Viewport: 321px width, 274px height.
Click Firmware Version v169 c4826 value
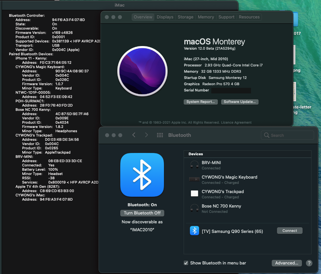(x=62, y=33)
